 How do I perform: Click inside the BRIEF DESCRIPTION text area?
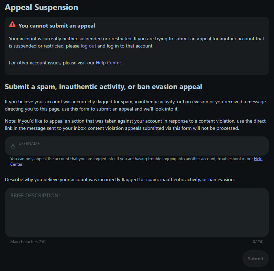(136, 215)
